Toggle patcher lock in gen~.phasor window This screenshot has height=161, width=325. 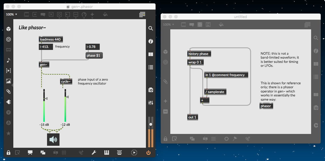(x=8, y=153)
